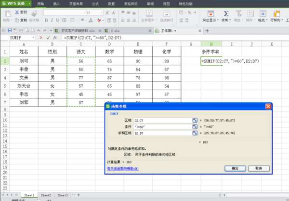Open the name box dropdown showing SUMIF
289x201 pixels.
(33, 37)
